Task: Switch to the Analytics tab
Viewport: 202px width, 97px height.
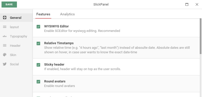Action: (67, 14)
